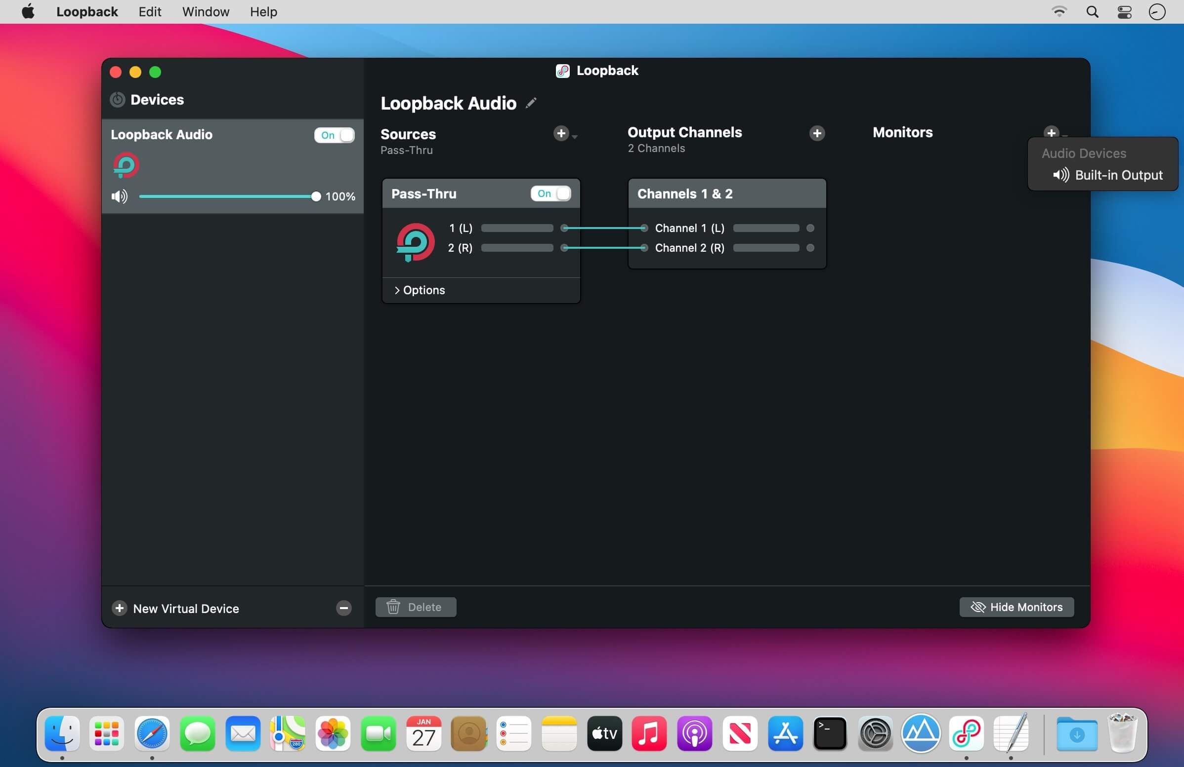Click the add Sources button
1184x767 pixels.
[x=560, y=134]
